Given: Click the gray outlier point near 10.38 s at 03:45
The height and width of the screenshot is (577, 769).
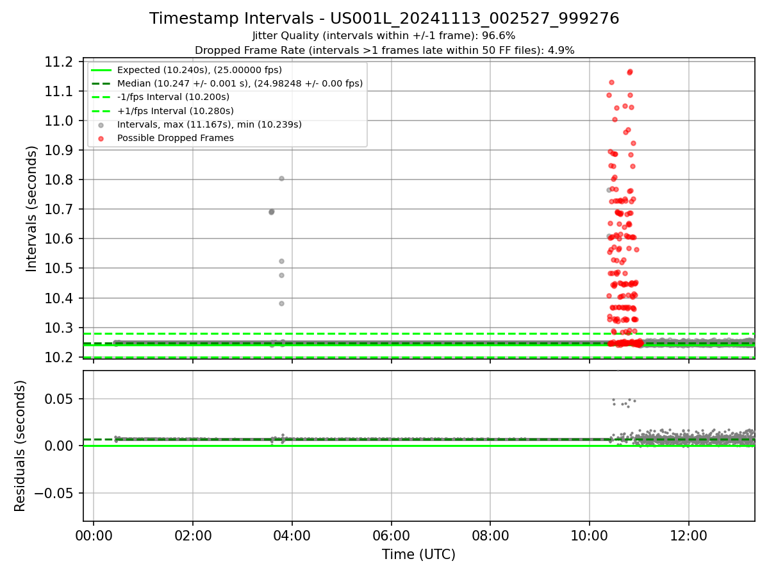Looking at the screenshot, I should click(281, 303).
